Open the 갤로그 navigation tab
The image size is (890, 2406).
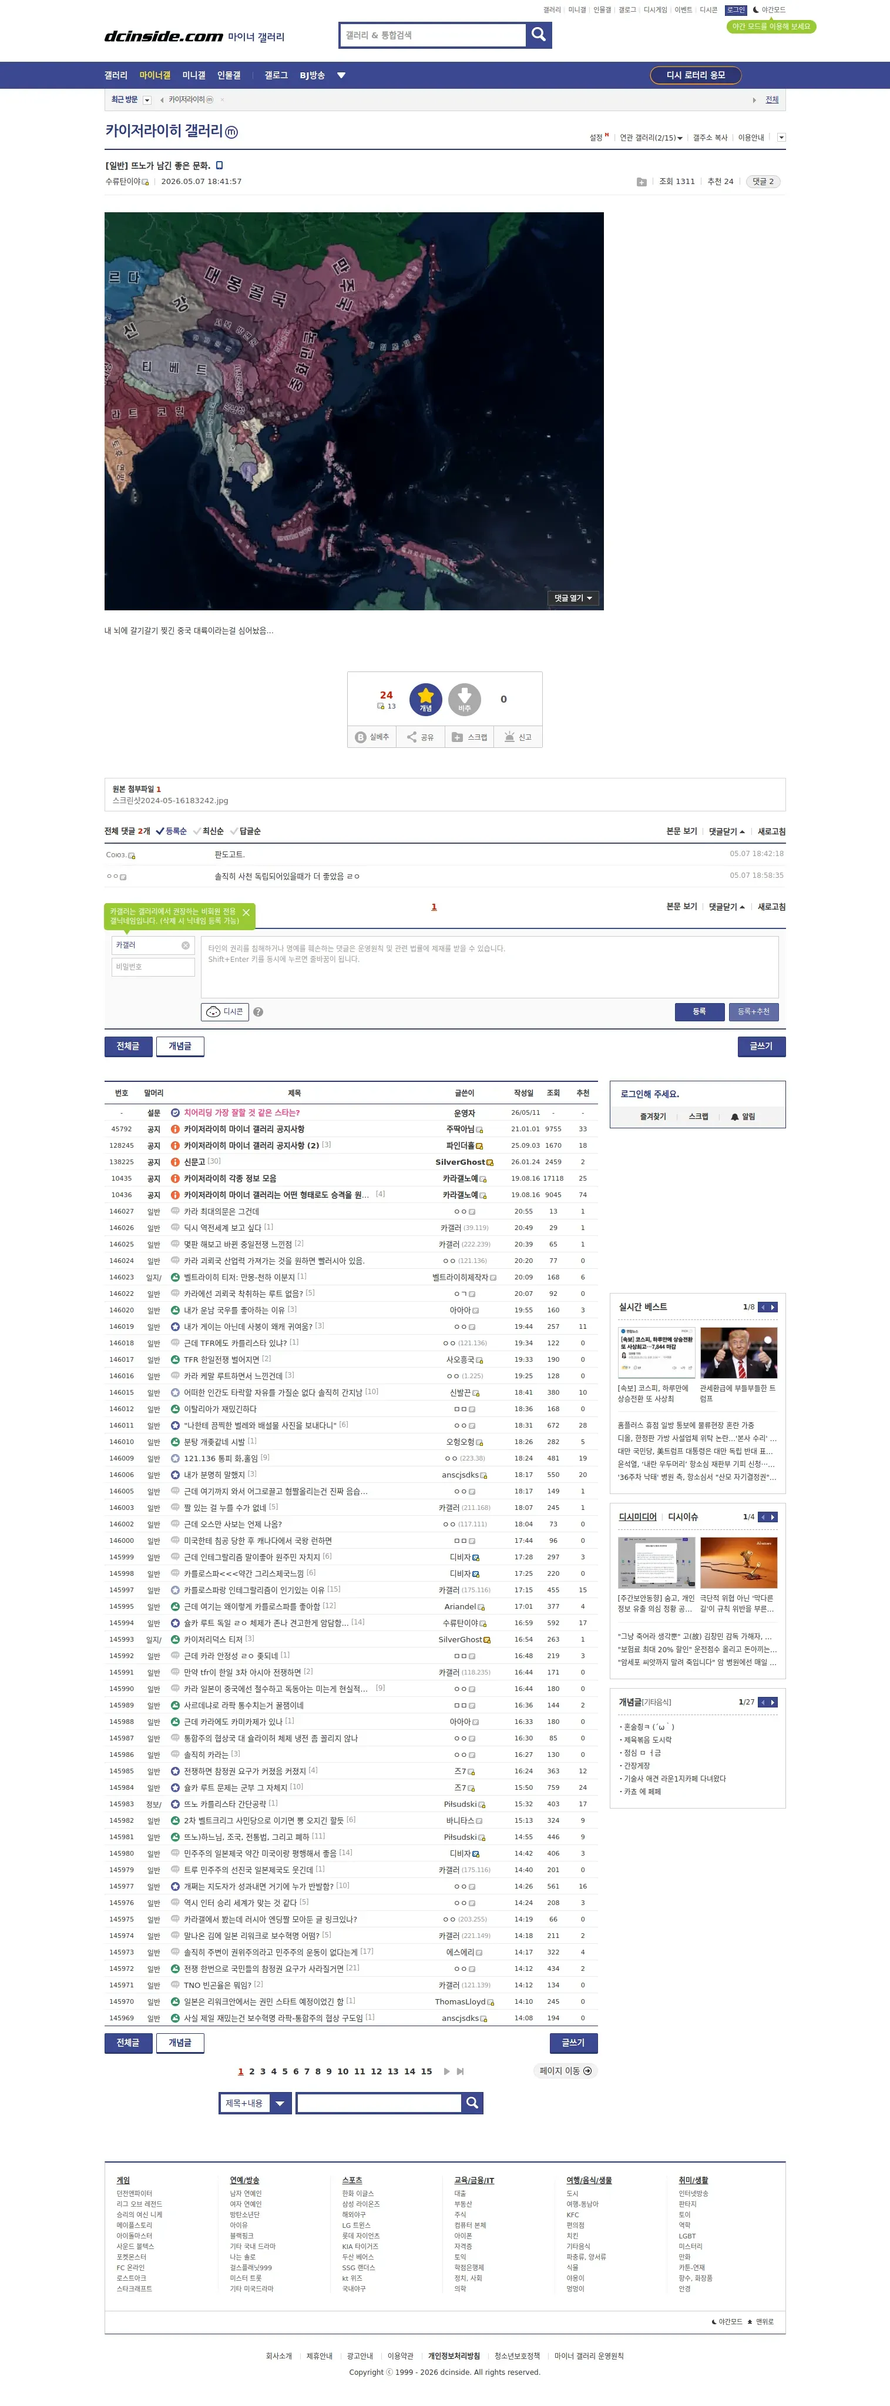click(276, 76)
